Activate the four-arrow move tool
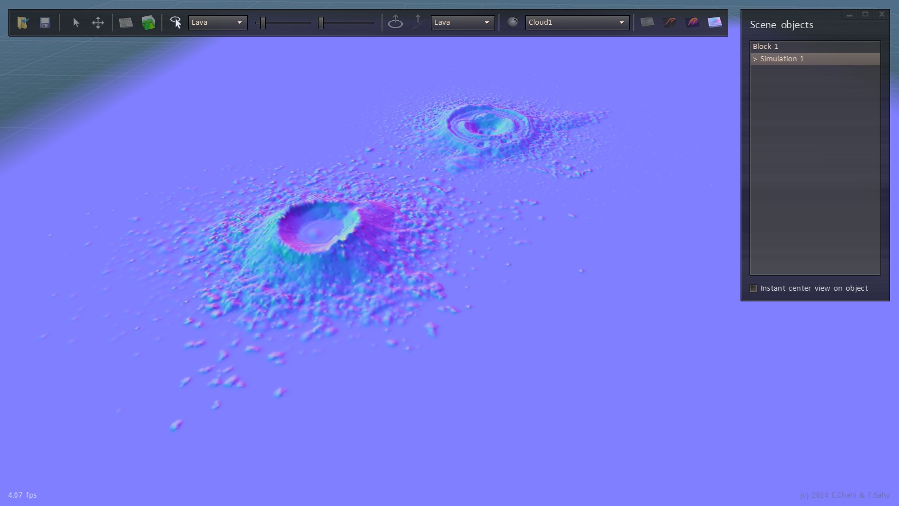The image size is (899, 506). point(98,22)
